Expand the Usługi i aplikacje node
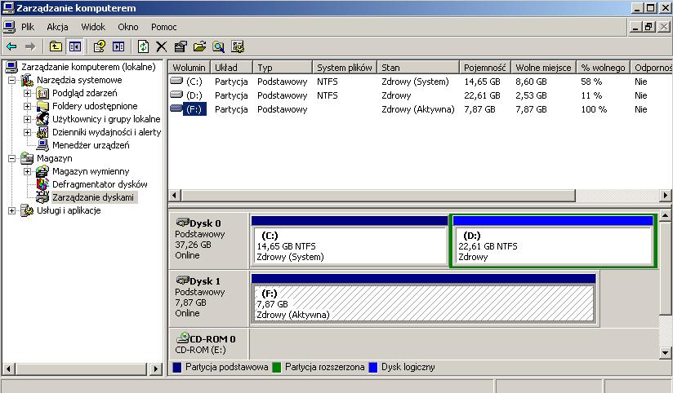This screenshot has width=673, height=393. point(12,210)
